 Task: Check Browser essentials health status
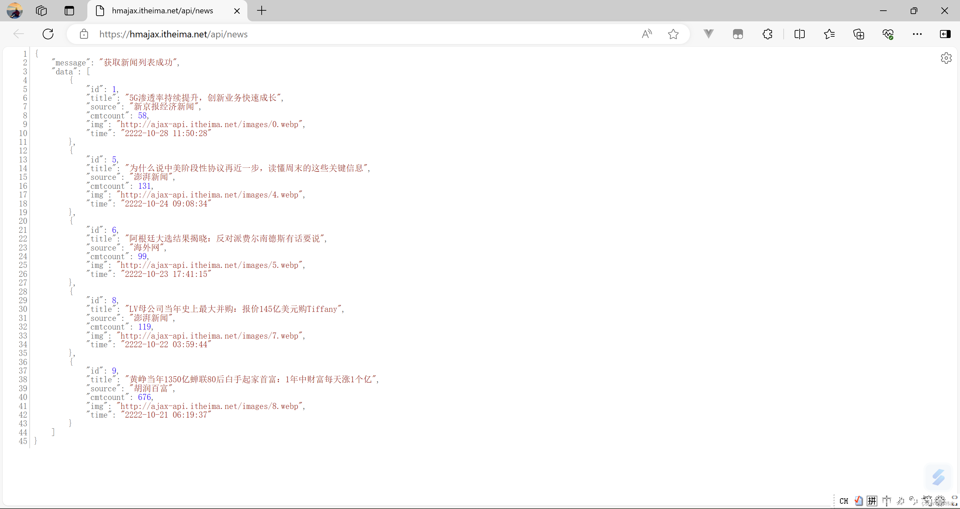tap(888, 34)
